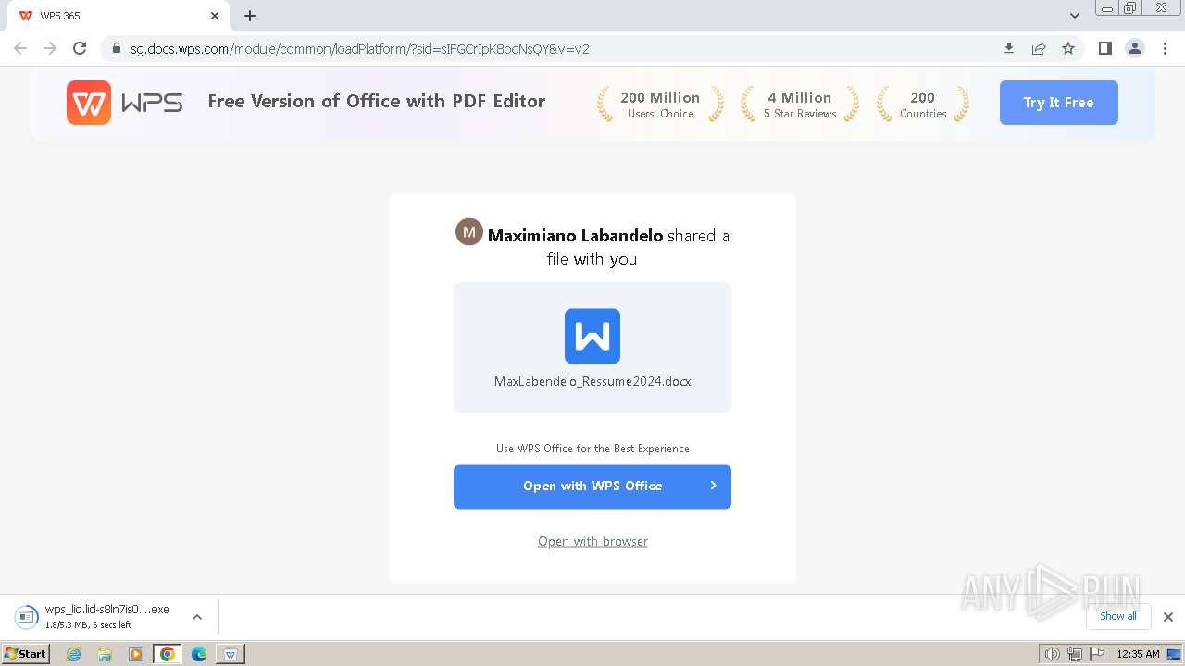The height and width of the screenshot is (666, 1185).
Task: Close the WPS 365 tab
Action: click(x=215, y=16)
